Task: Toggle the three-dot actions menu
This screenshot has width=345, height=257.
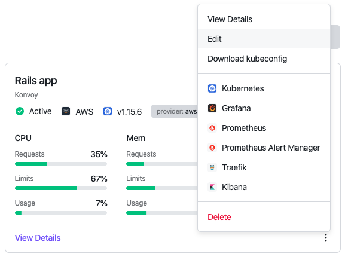Action: pyautogui.click(x=326, y=238)
